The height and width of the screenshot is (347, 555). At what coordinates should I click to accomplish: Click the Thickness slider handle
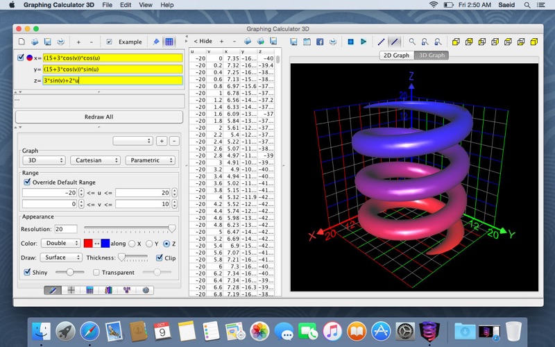click(x=121, y=257)
